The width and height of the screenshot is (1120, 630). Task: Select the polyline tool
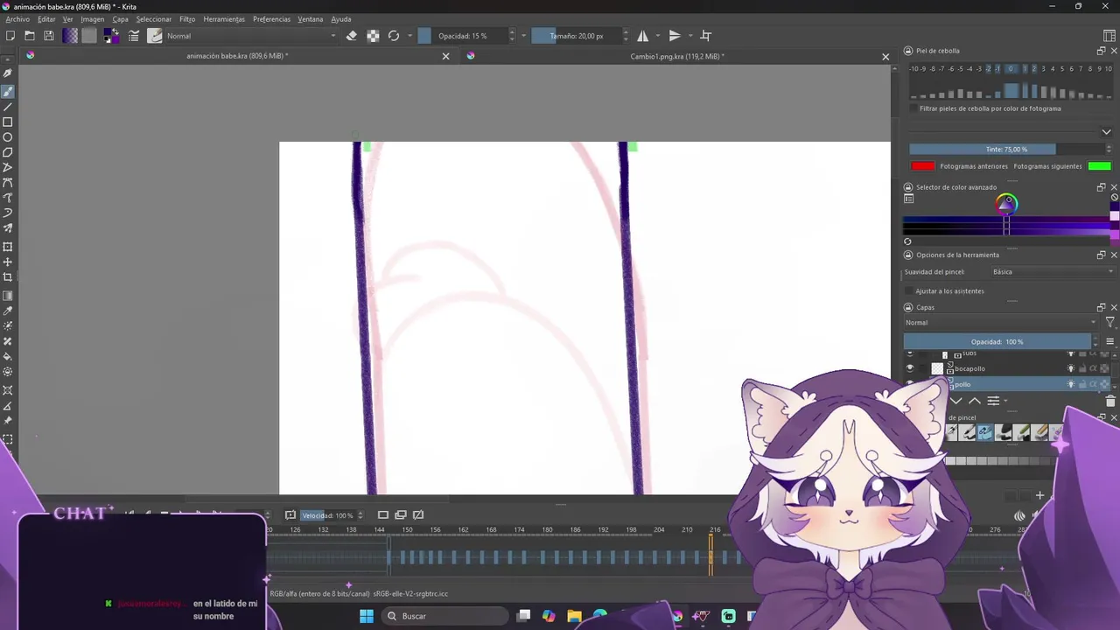coord(8,167)
